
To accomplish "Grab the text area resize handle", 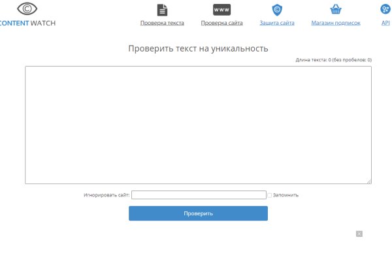I will tap(368, 181).
